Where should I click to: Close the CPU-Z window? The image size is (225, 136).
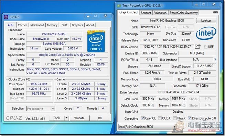pyautogui.click(x=106, y=16)
